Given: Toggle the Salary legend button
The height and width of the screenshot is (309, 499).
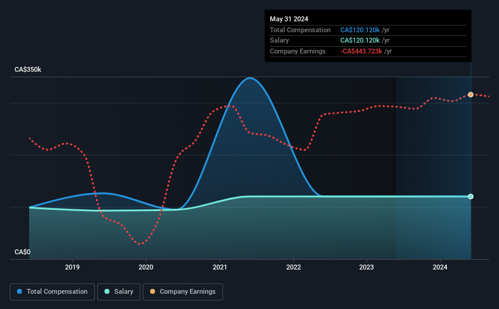Looking at the screenshot, I should [119, 292].
